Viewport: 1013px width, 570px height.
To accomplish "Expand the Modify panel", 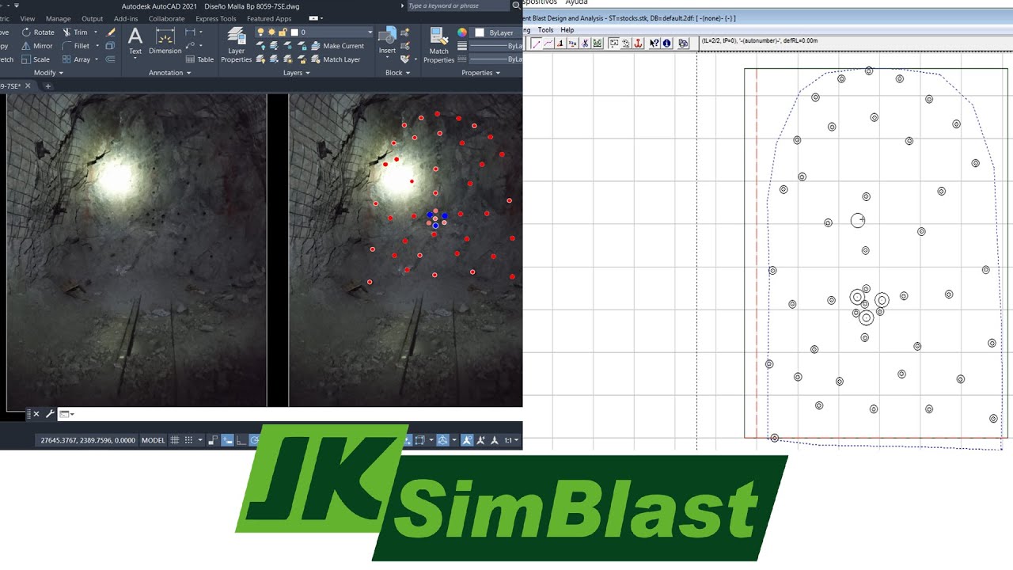I will coord(49,73).
